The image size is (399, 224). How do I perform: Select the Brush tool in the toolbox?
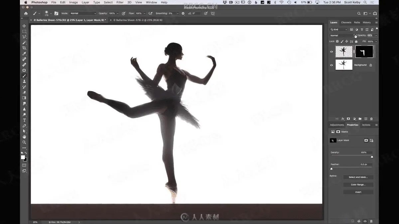click(x=24, y=76)
